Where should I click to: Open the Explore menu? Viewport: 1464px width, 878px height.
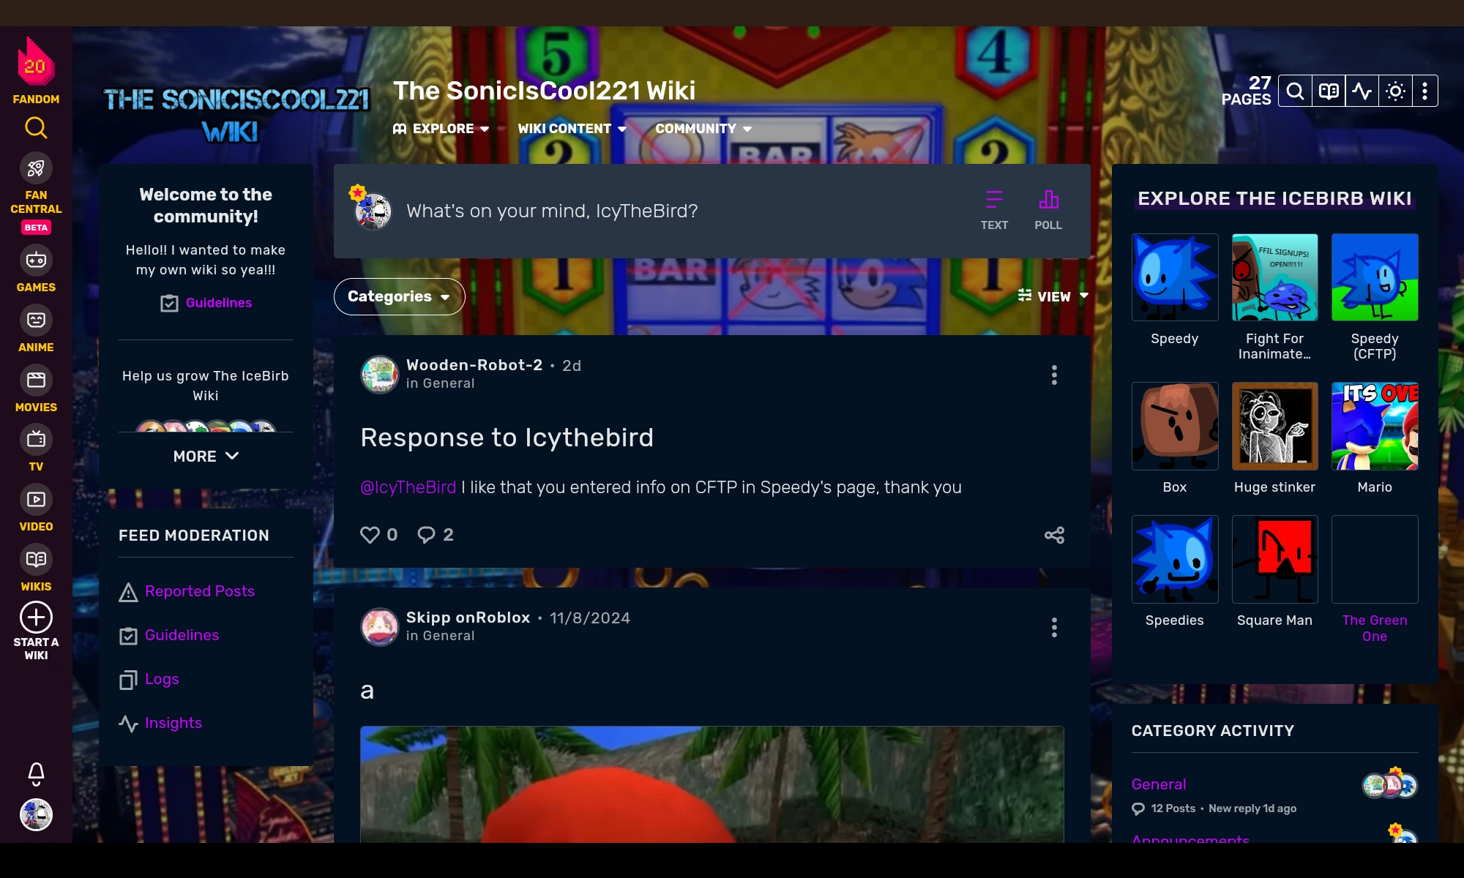(441, 129)
